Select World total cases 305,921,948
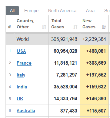This screenshot has height=118, width=110. (x=64, y=39)
